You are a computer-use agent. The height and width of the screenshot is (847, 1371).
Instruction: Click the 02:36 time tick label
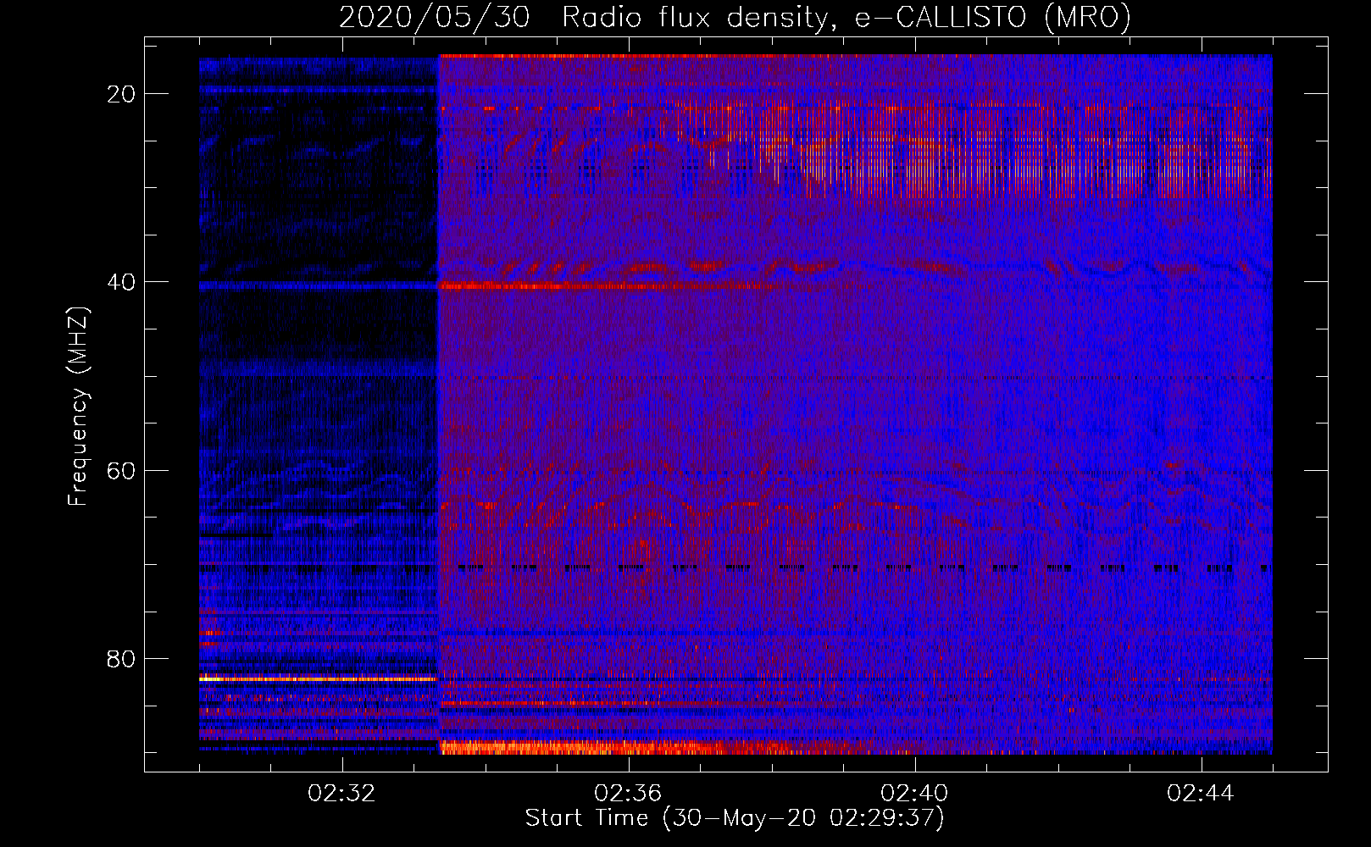[x=628, y=794]
